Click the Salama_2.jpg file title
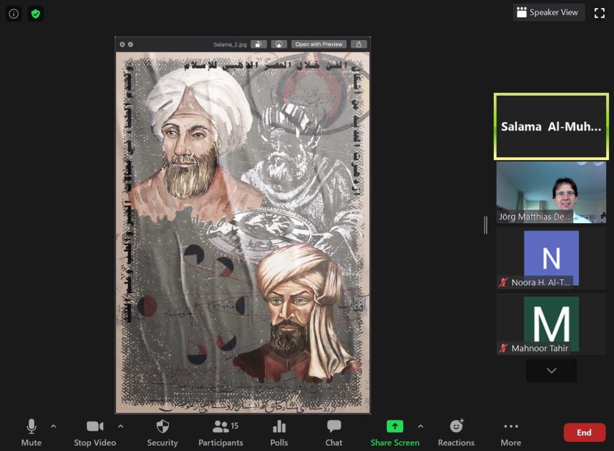This screenshot has height=451, width=614. pyautogui.click(x=230, y=45)
